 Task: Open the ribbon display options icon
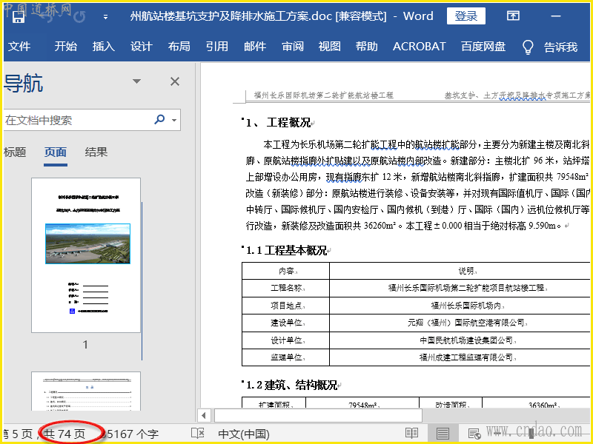pos(513,16)
